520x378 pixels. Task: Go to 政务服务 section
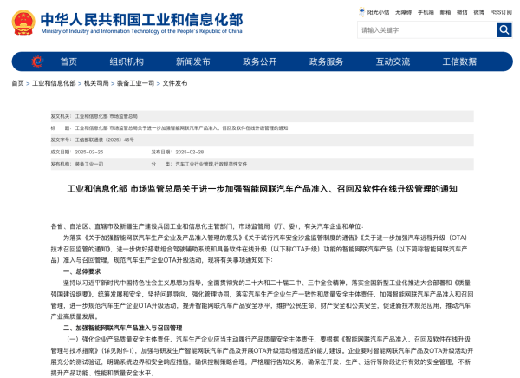[327, 62]
